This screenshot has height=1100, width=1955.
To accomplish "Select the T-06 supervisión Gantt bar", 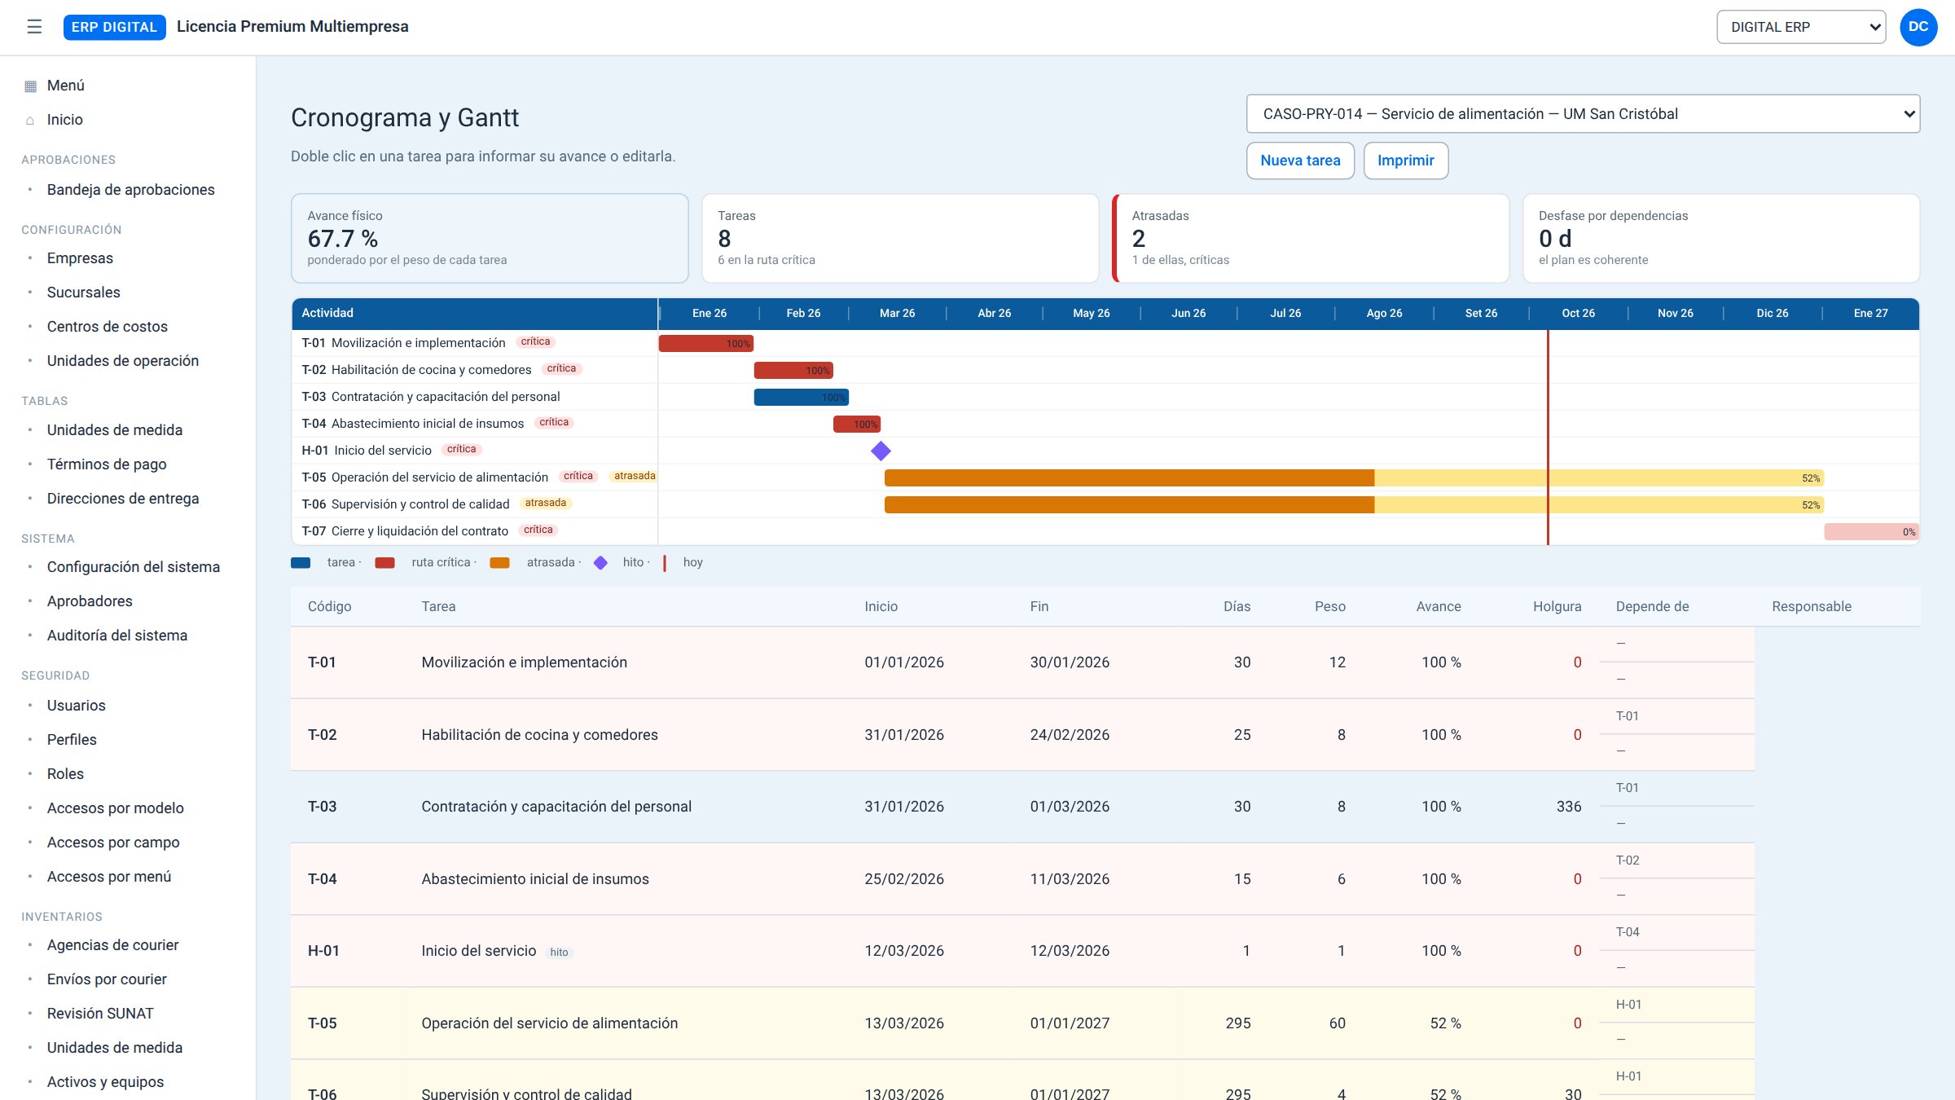I will pos(1354,505).
